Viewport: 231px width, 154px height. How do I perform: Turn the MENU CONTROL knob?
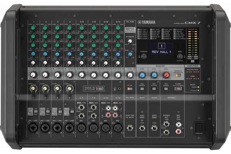click(x=180, y=56)
